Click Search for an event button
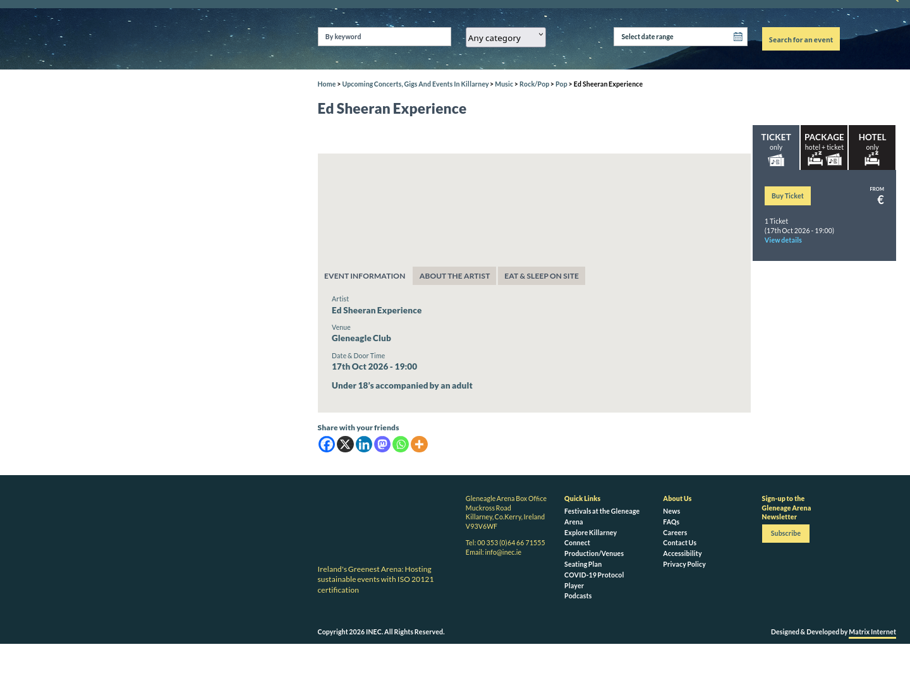910x695 pixels. (x=801, y=39)
